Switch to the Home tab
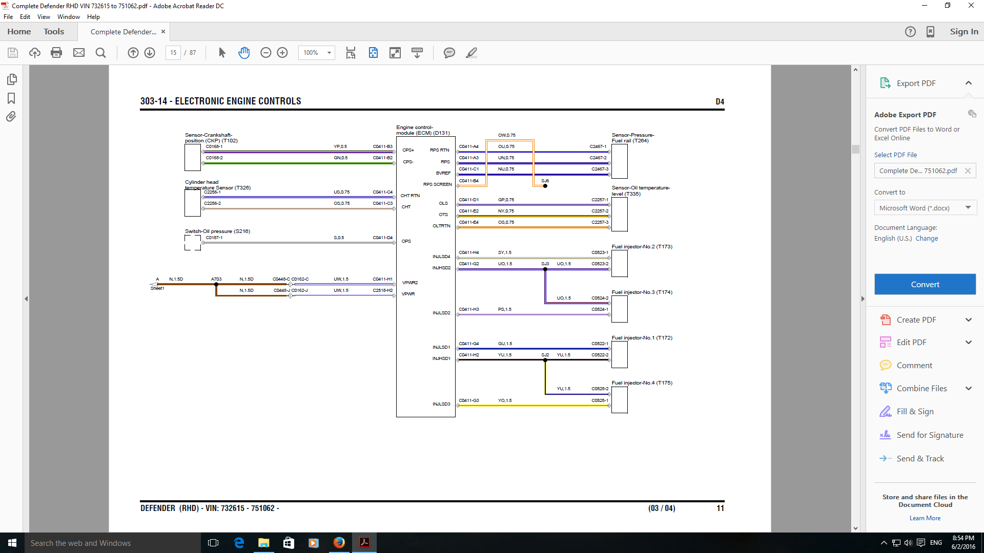This screenshot has width=984, height=553. (x=19, y=32)
